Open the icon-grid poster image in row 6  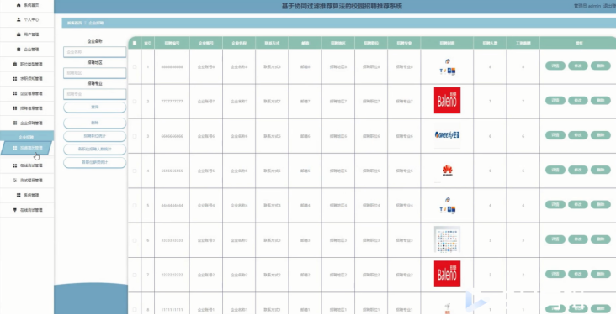[x=447, y=239]
